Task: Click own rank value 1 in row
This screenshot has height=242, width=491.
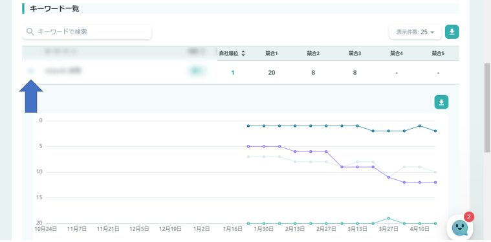Action: (233, 72)
